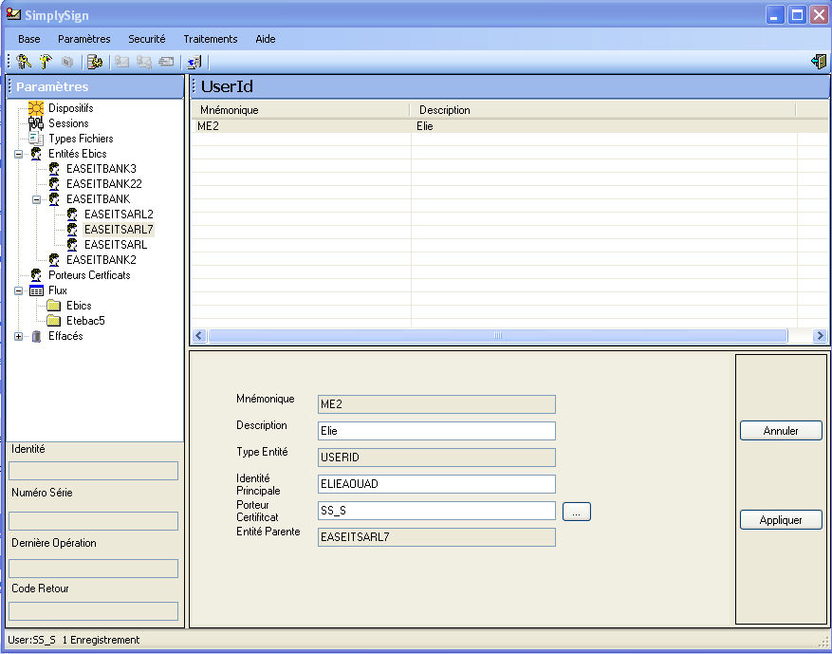Open the Paramètres menu
This screenshot has height=654, width=832.
(x=84, y=39)
